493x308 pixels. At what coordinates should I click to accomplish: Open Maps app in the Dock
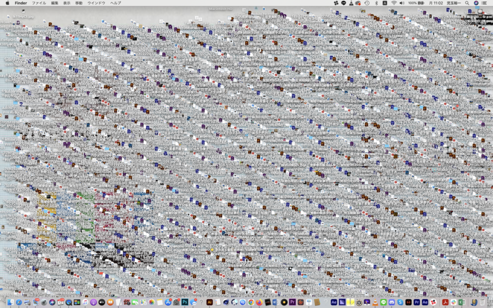[x=143, y=302]
